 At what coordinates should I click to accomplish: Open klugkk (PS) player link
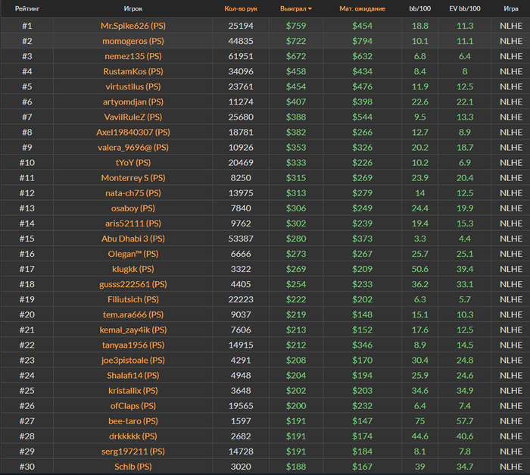[133, 269]
